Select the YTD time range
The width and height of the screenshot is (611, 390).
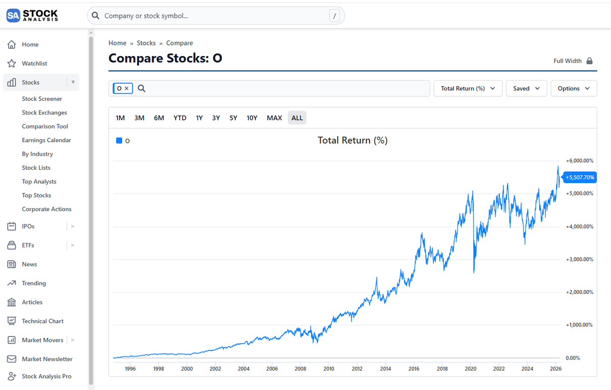tap(180, 118)
